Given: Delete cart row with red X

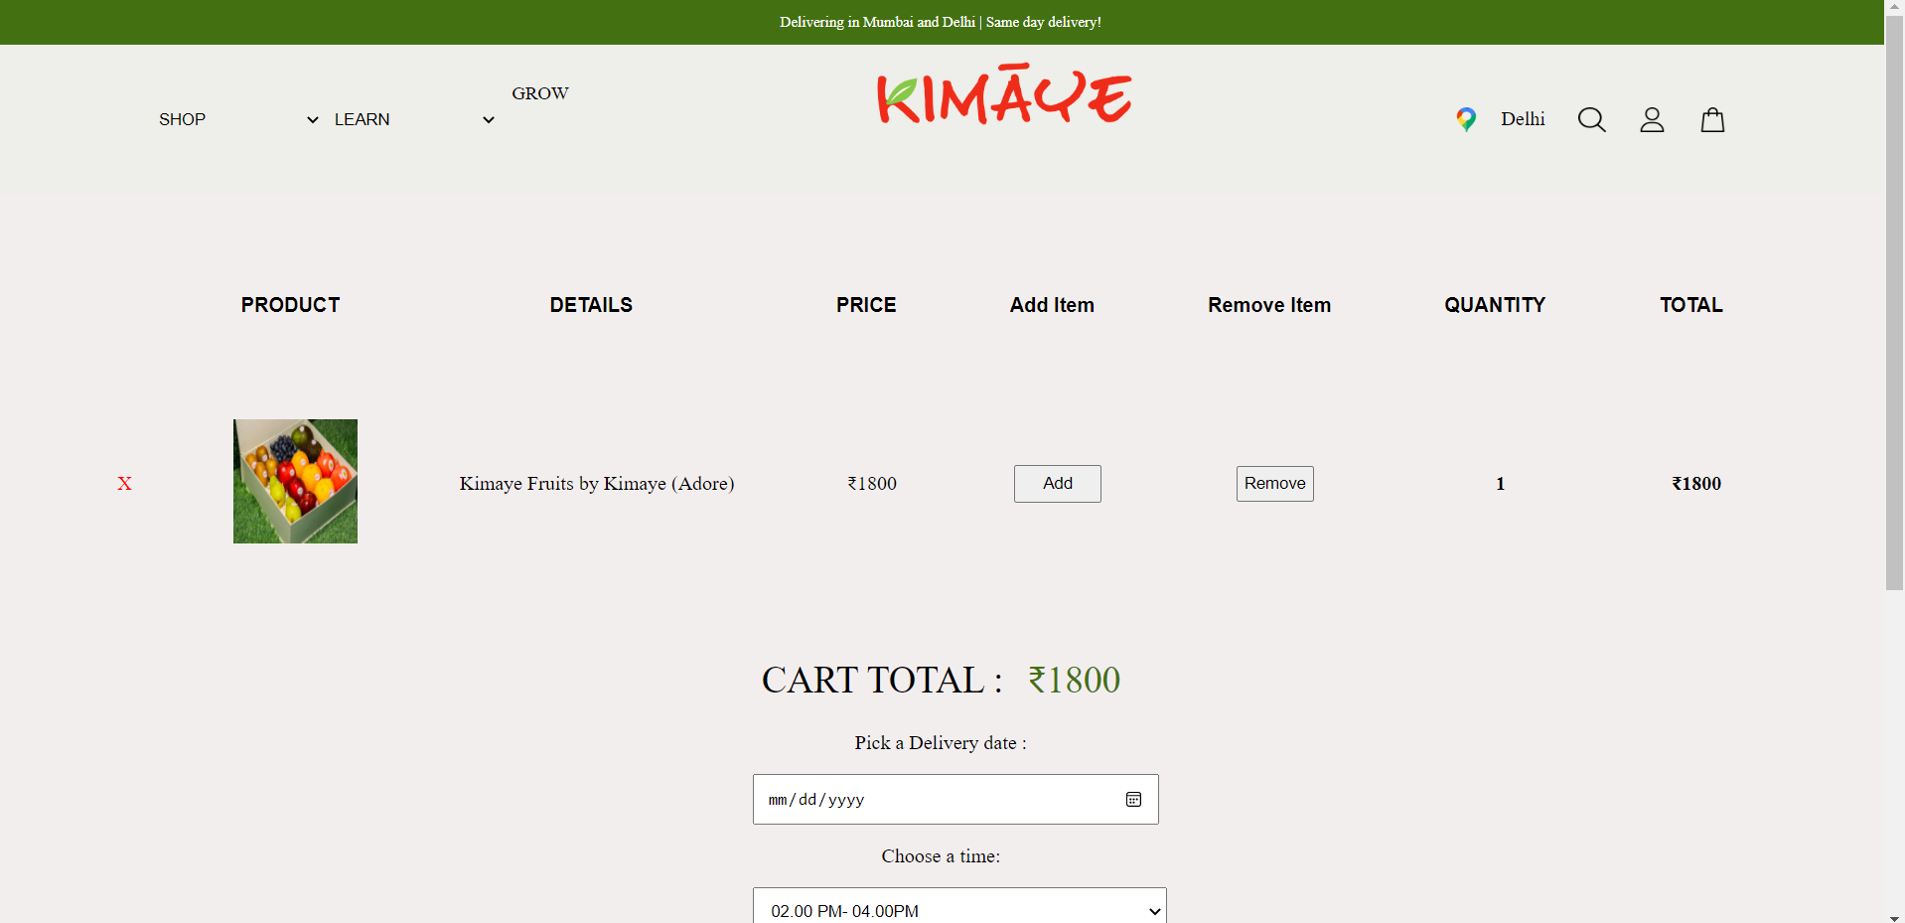Looking at the screenshot, I should (x=124, y=484).
